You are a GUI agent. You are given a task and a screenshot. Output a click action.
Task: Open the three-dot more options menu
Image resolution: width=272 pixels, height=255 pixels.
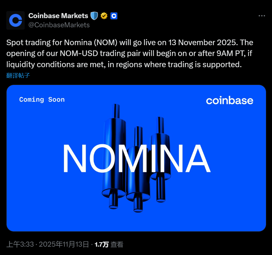262,16
